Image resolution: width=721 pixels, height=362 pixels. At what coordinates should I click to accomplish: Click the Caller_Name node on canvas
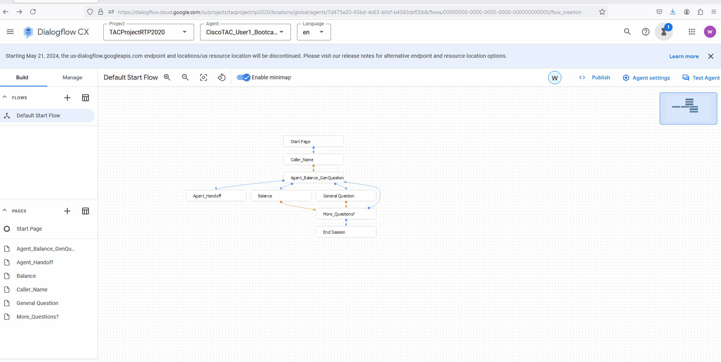tap(314, 160)
